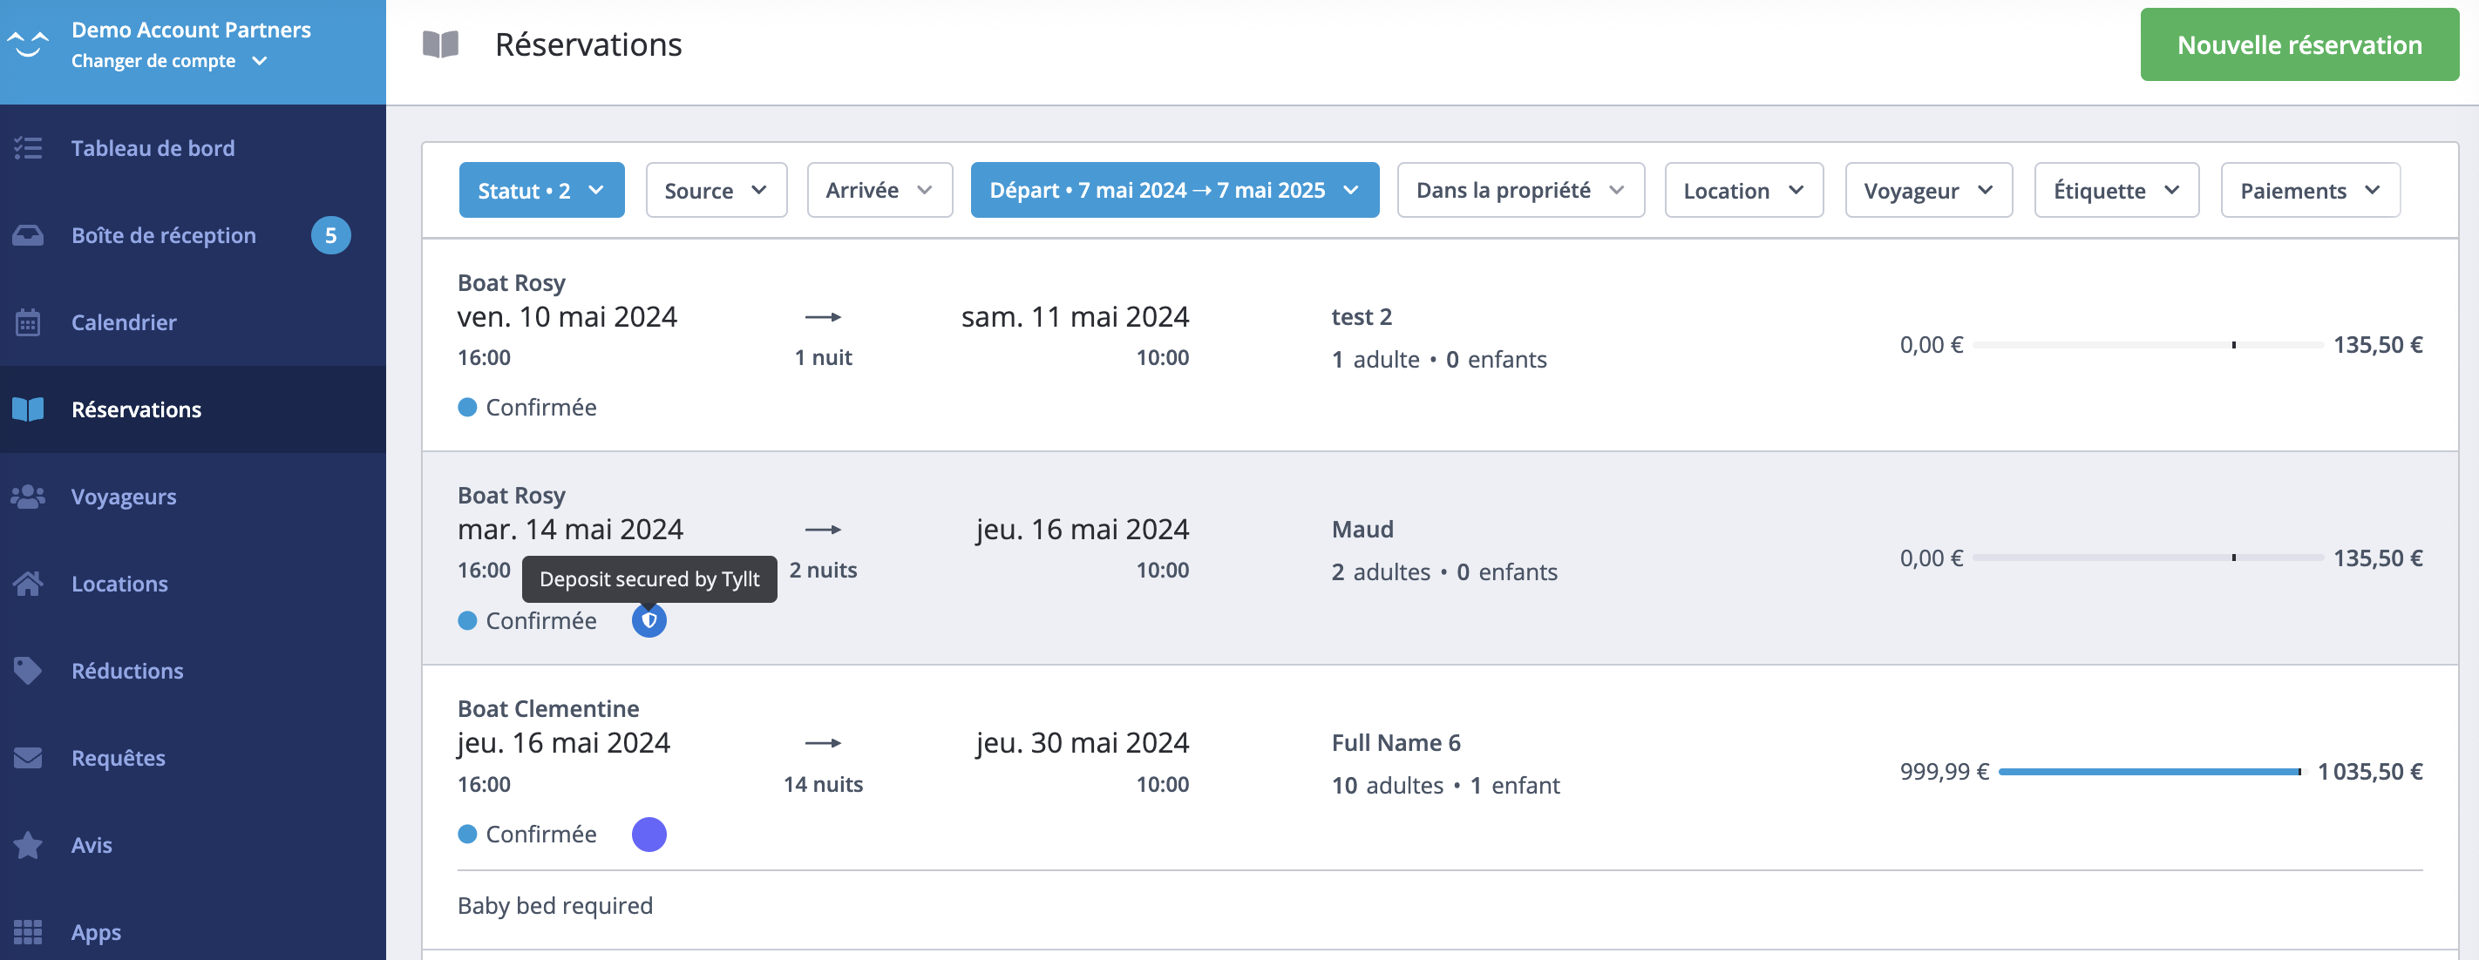Click the Apps grid icon
This screenshot has height=960, width=2479.
click(28, 931)
